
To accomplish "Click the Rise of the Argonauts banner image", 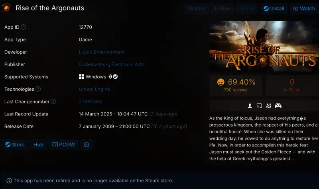I will coord(264,46).
